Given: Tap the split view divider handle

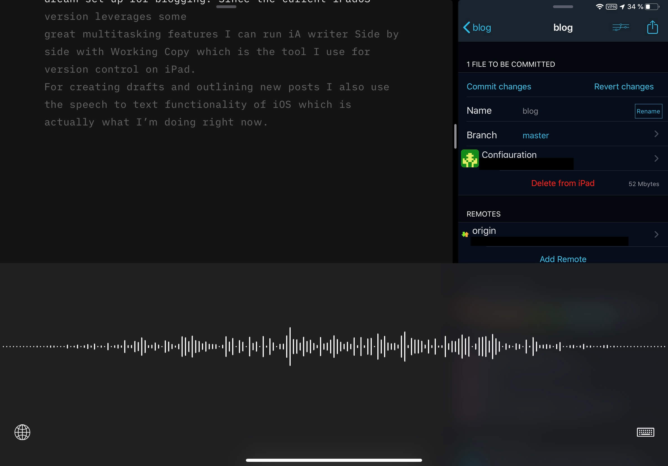Looking at the screenshot, I should click(455, 136).
